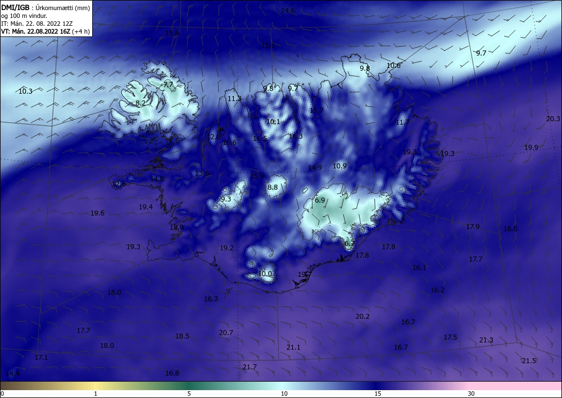The image size is (562, 398).
Task: Pick the 7.7 value in the Westfjords
Action: point(168,85)
